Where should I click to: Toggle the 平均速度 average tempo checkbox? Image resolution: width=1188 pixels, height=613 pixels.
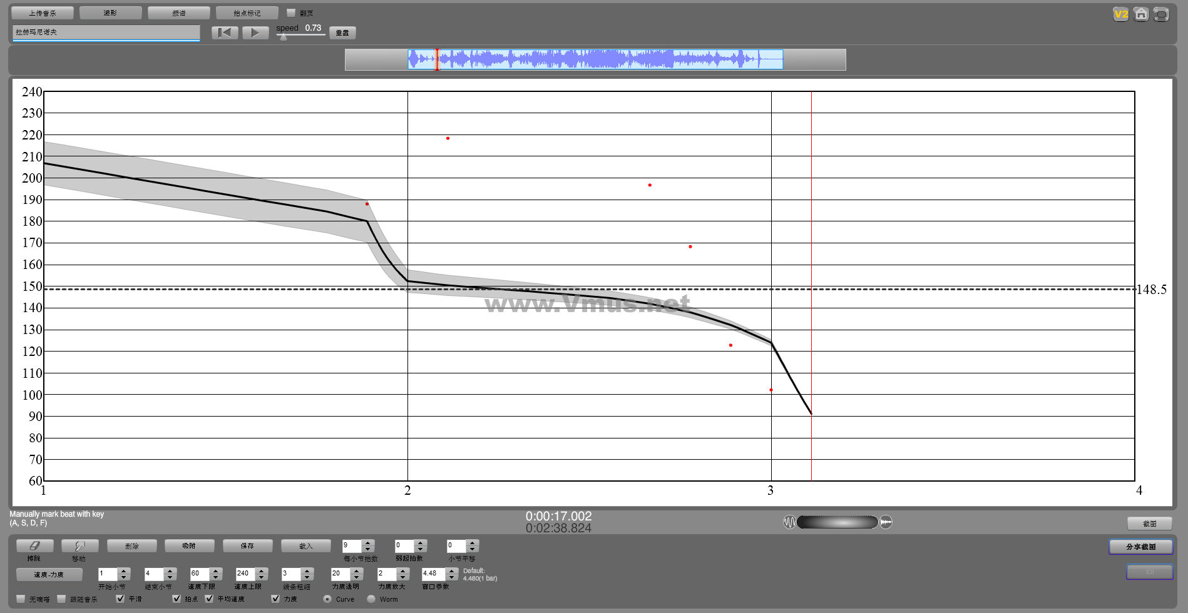[x=209, y=599]
